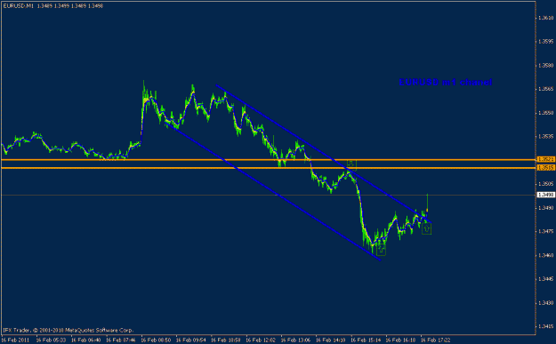Click the '16 Feb 16:18' time axis label
Screen dimensions: 556x344
pos(400,340)
